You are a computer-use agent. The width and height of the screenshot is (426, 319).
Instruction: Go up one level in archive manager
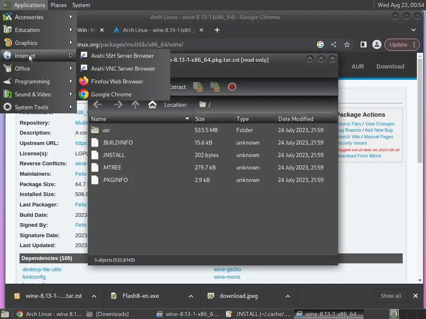[135, 105]
